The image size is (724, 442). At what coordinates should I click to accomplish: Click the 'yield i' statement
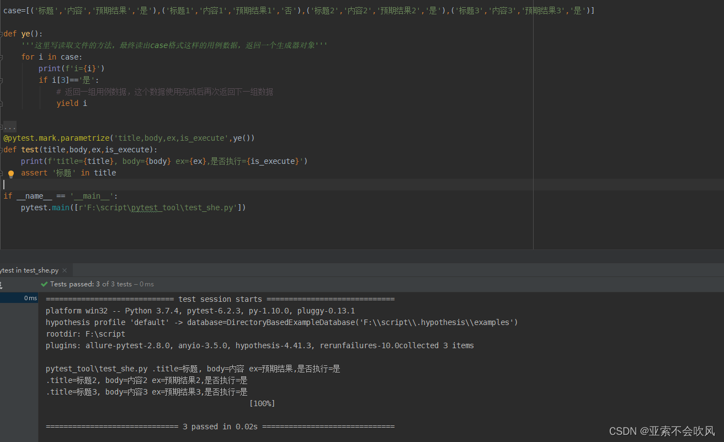pyautogui.click(x=72, y=103)
